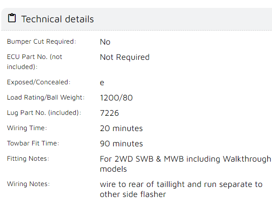Click the Towbar Fit Time label

33,143
